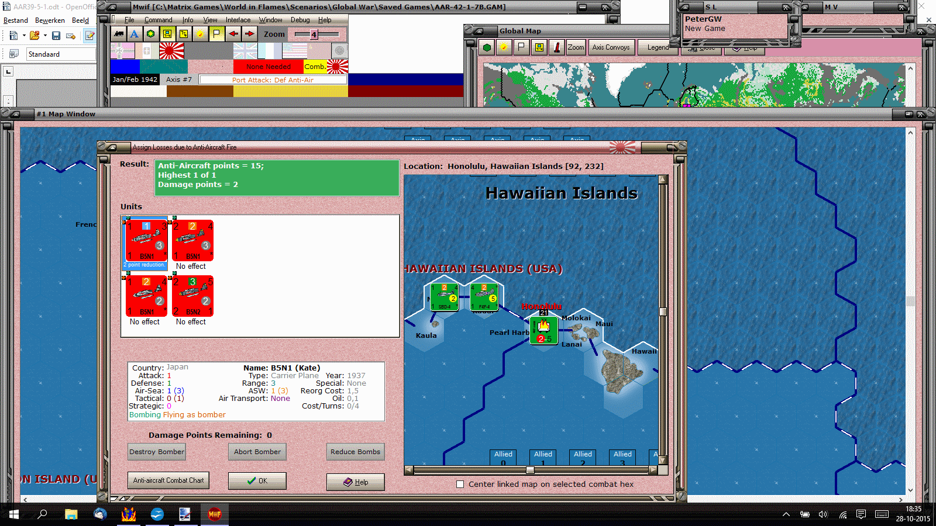Open the Windows Start menu
This screenshot has height=526, width=936.
point(13,514)
